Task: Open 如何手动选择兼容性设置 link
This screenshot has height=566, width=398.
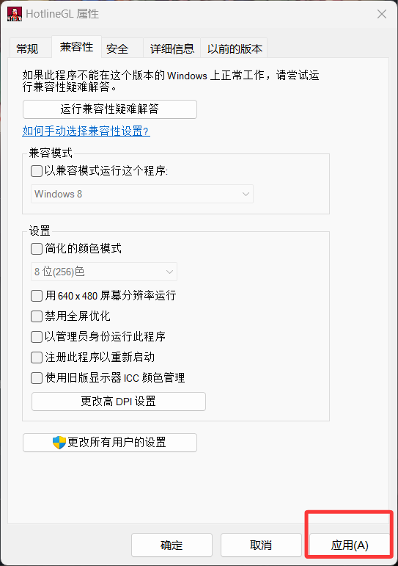Action: [x=86, y=131]
